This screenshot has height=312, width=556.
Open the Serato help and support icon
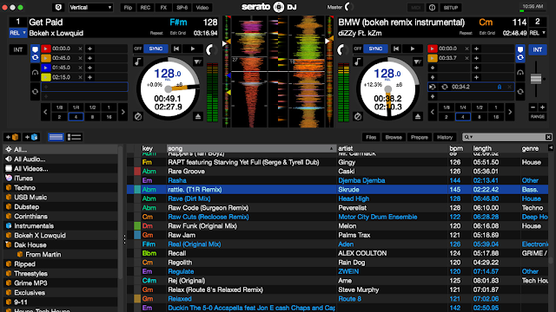(x=58, y=8)
